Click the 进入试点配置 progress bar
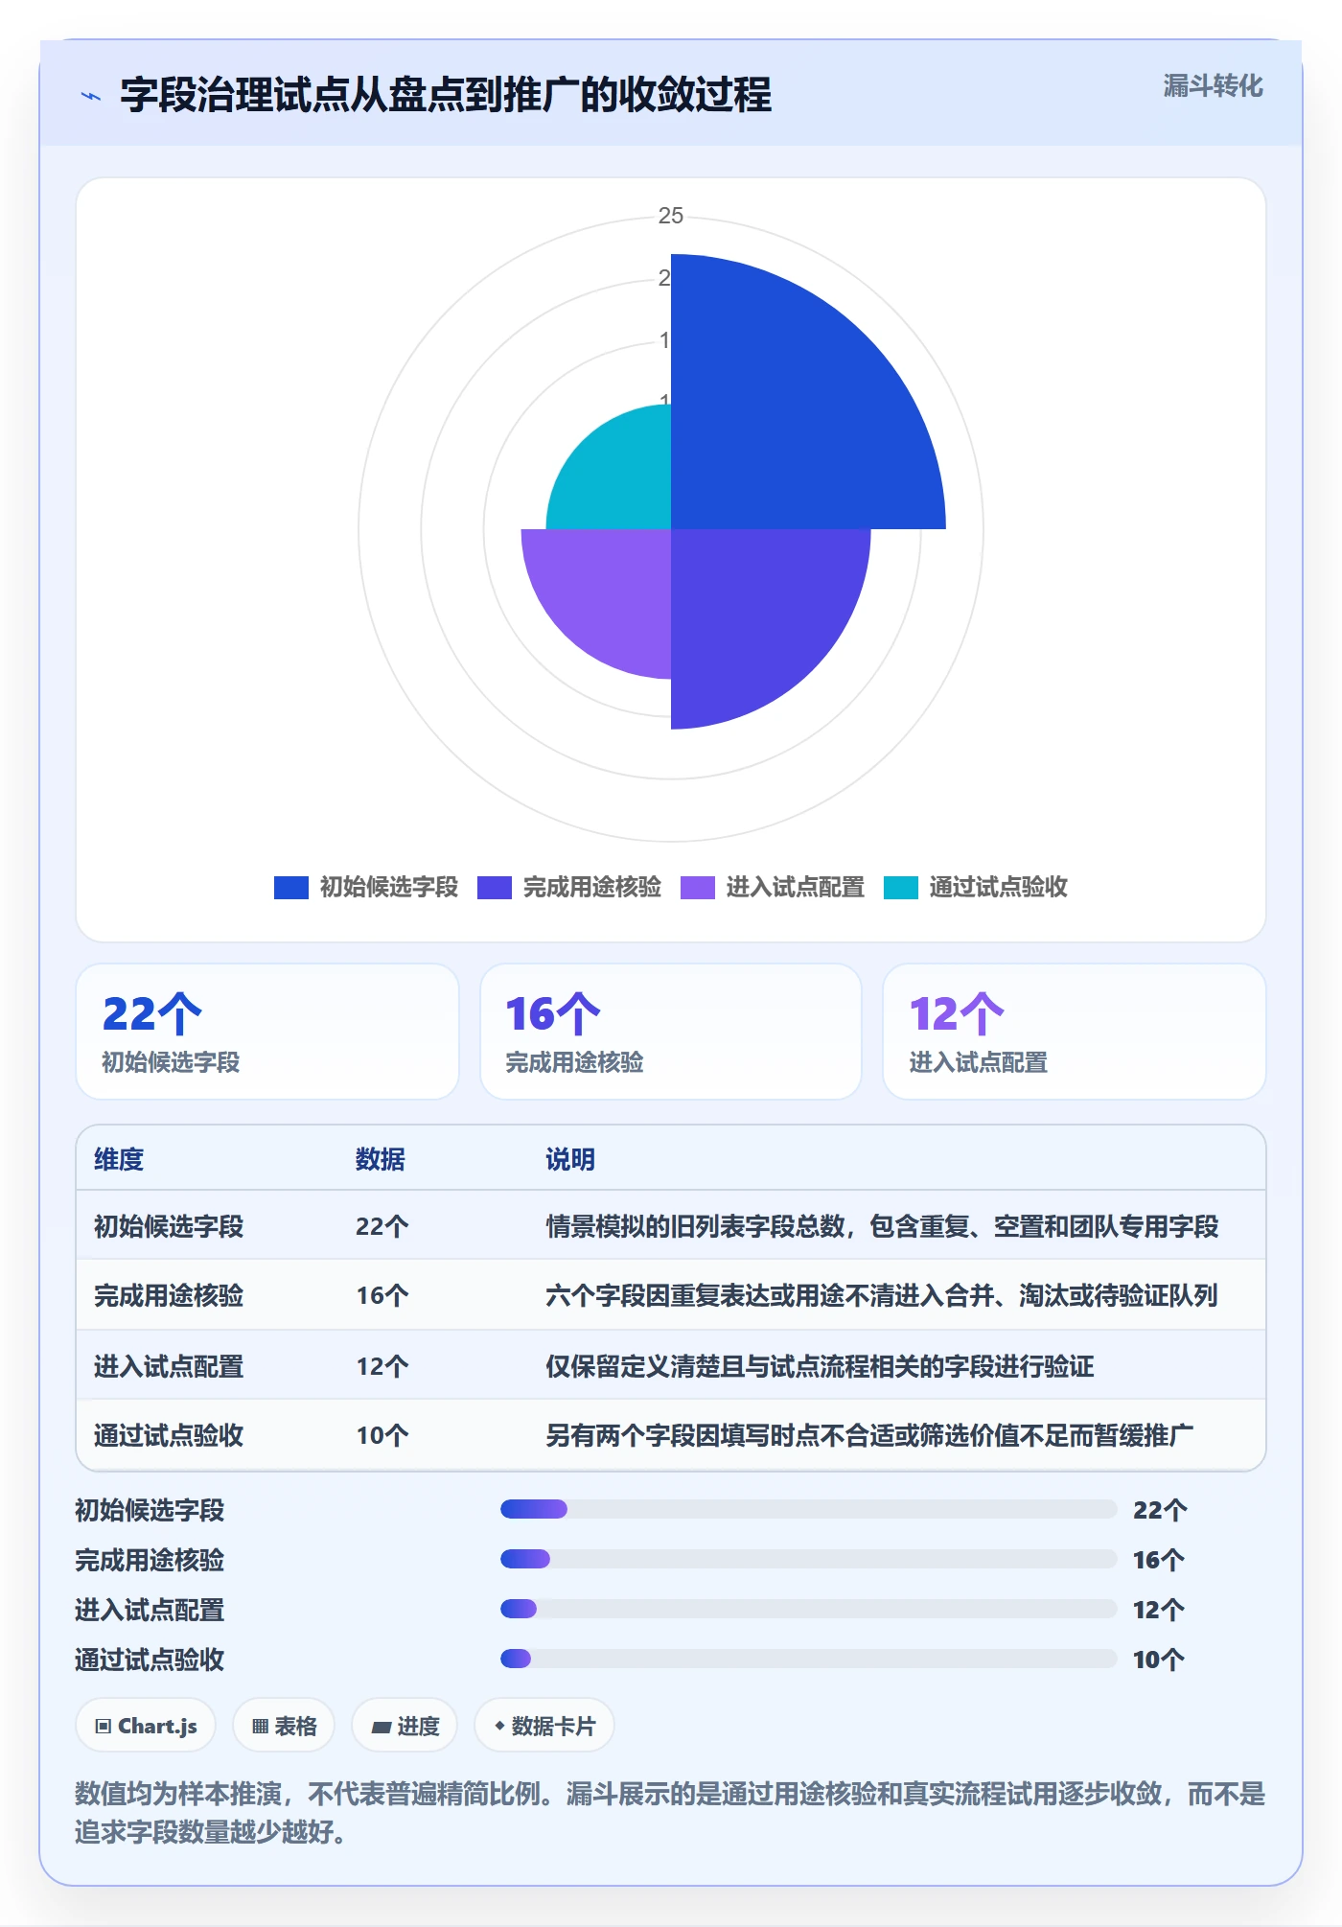Image resolution: width=1342 pixels, height=1927 pixels. [x=808, y=1610]
